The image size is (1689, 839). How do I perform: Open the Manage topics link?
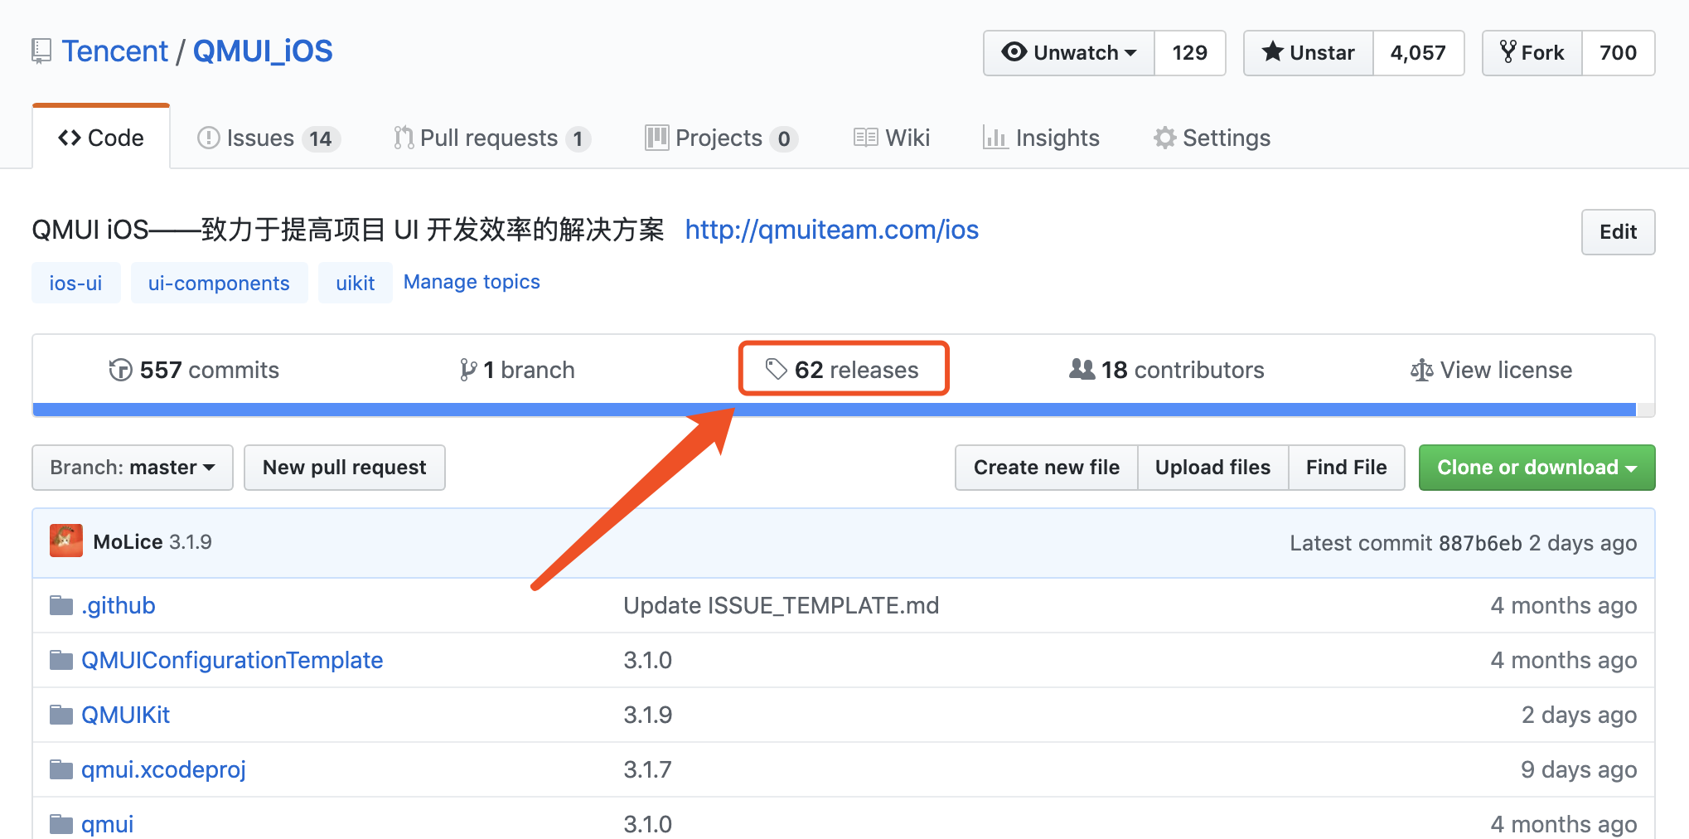(471, 282)
